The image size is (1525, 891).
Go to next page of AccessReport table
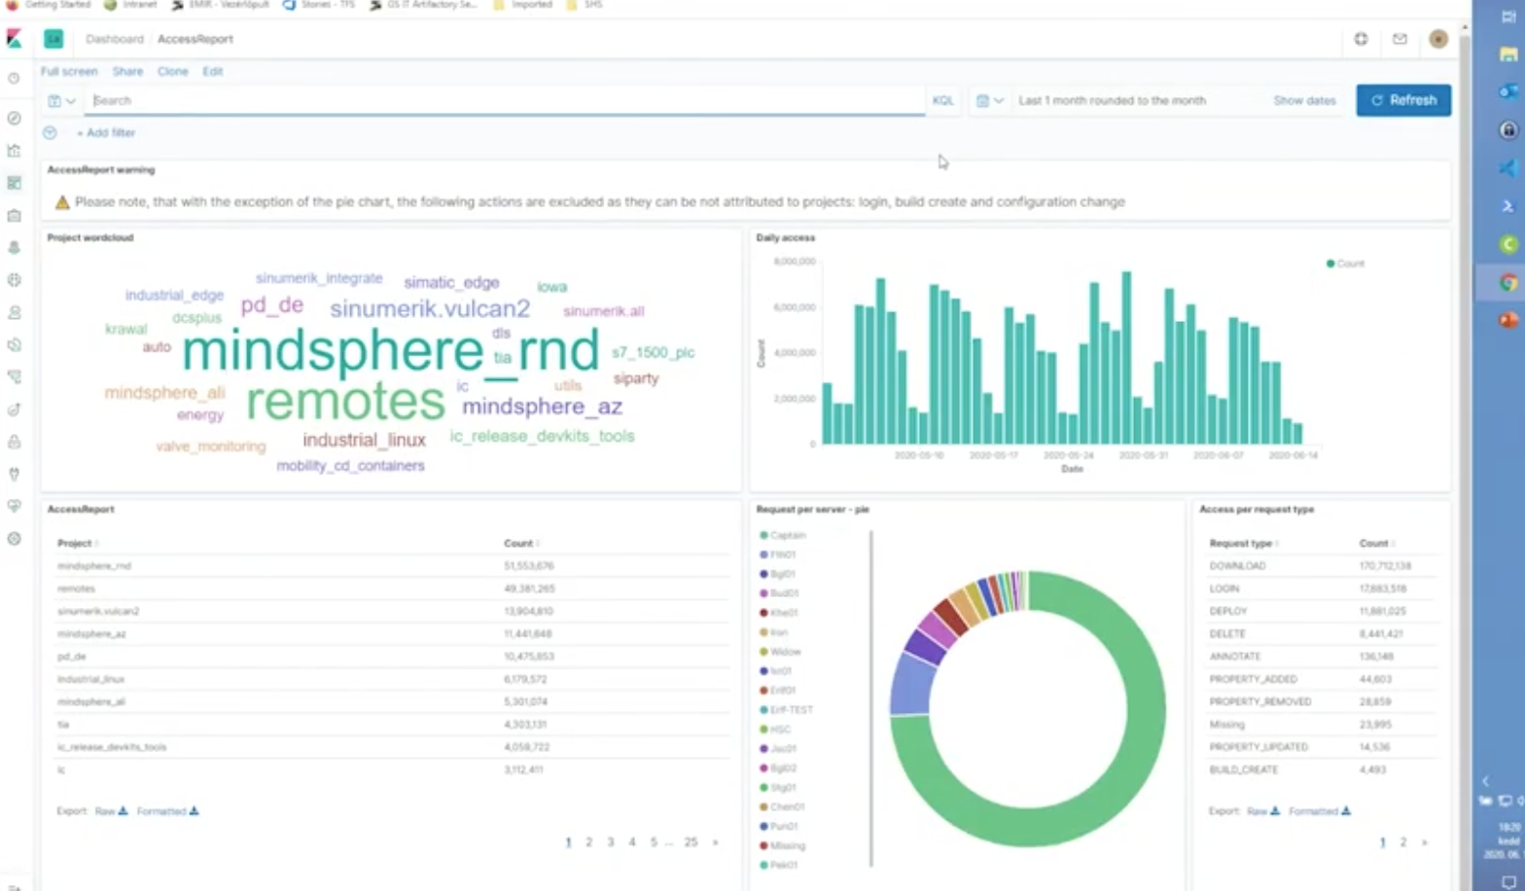coord(716,842)
